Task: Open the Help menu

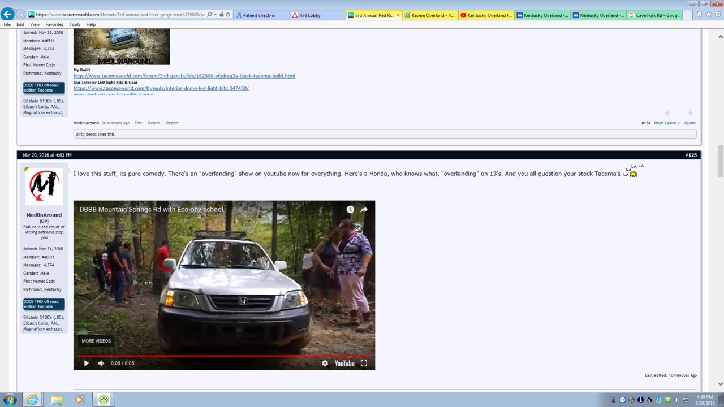Action: pyautogui.click(x=90, y=24)
